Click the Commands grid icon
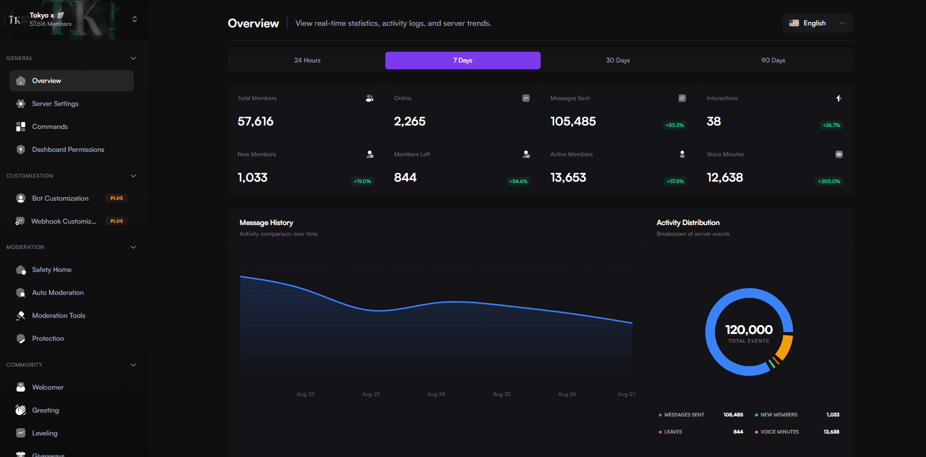926x457 pixels. click(x=21, y=127)
